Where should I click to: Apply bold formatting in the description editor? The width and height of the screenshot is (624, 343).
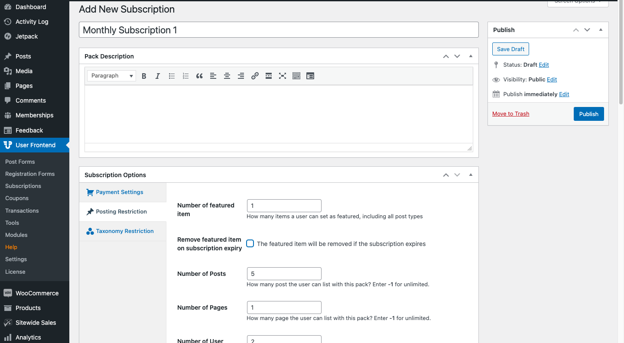click(x=144, y=76)
